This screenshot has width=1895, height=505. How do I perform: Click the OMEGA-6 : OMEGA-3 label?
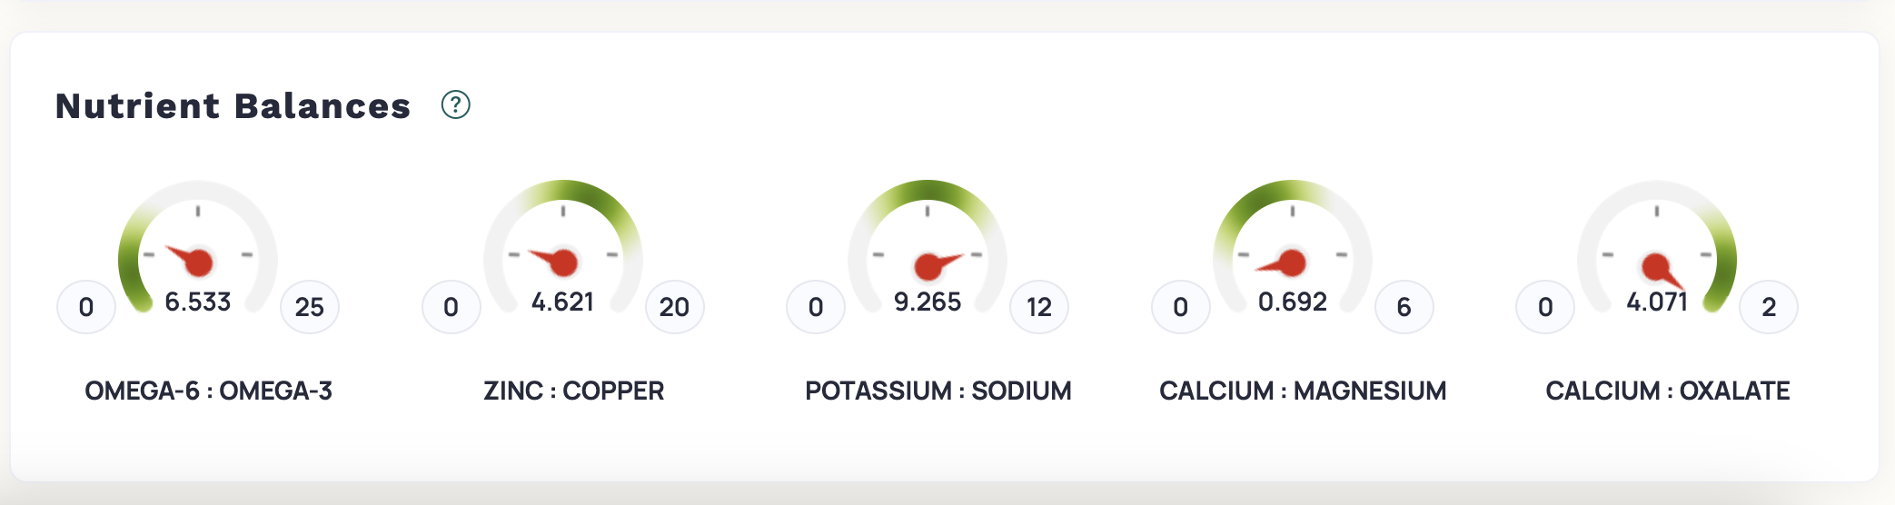tap(209, 391)
